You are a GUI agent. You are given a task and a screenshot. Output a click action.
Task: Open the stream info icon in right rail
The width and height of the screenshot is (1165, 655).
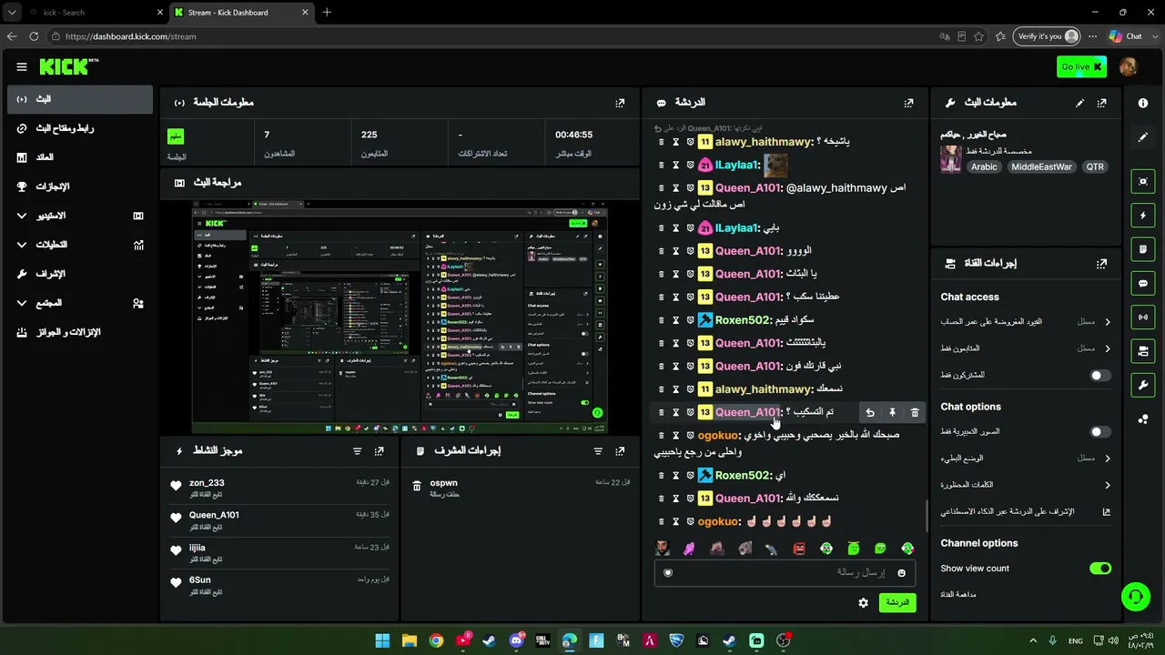1143,103
